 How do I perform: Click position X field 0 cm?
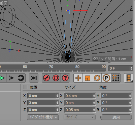43,96
